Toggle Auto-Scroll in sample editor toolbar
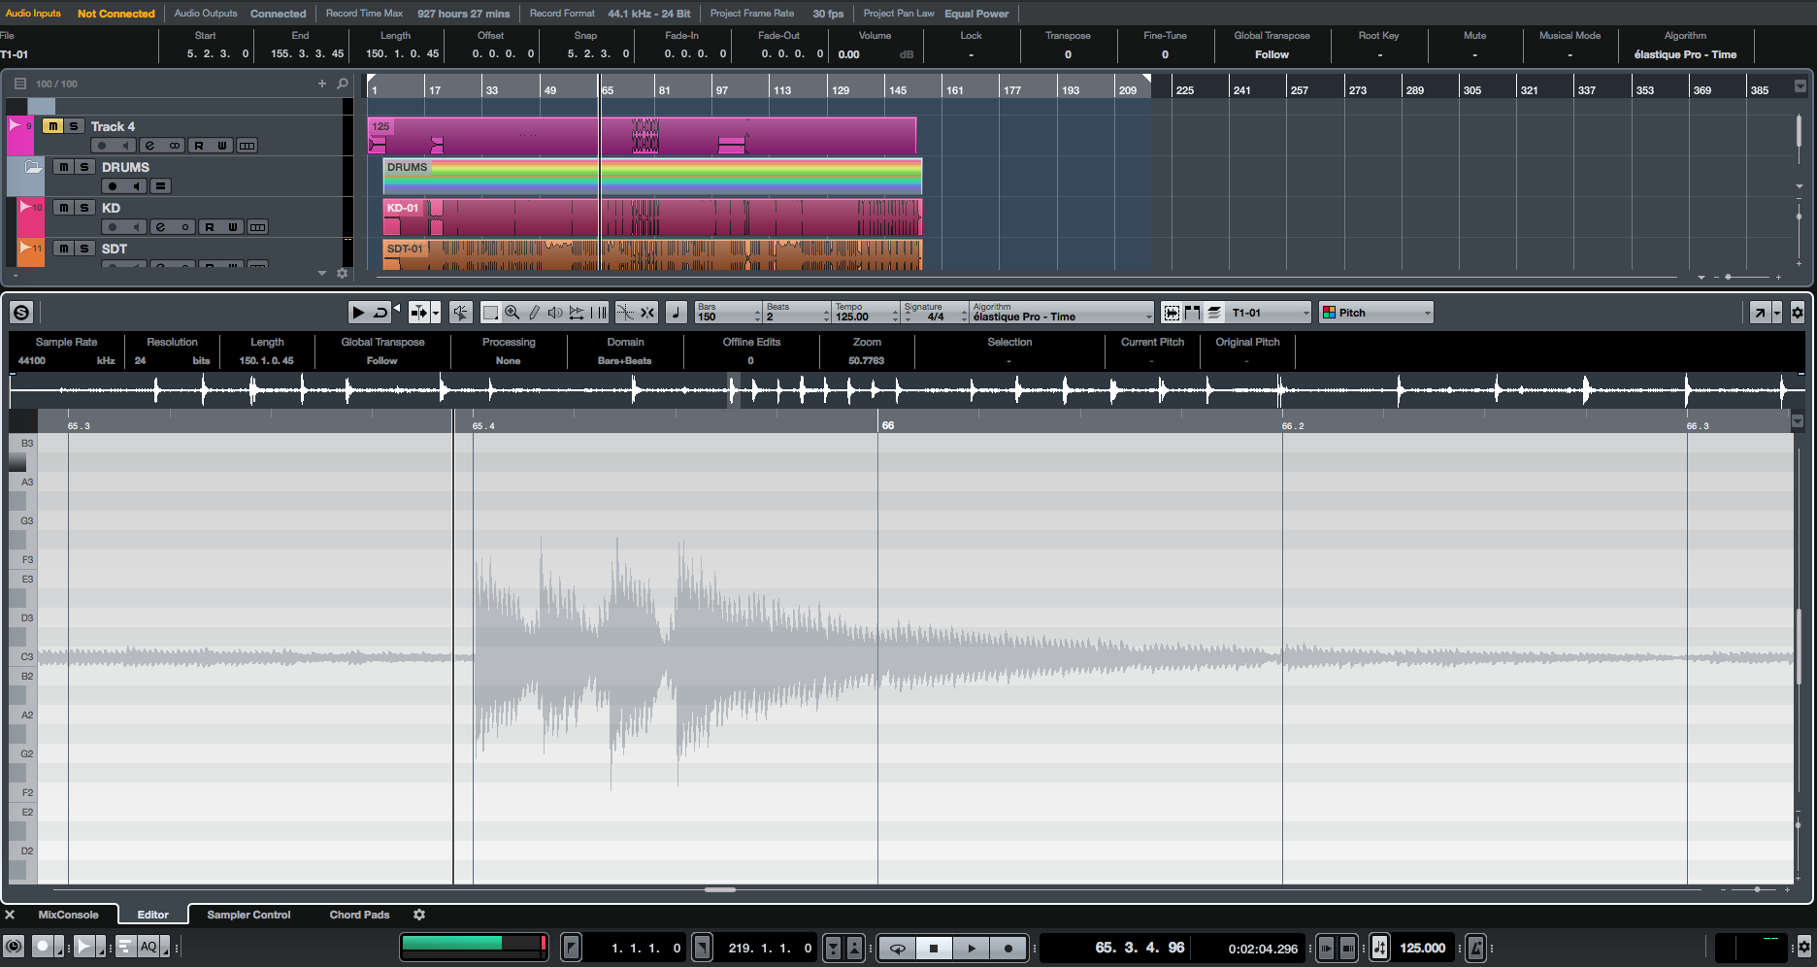The height and width of the screenshot is (967, 1817). (x=419, y=313)
